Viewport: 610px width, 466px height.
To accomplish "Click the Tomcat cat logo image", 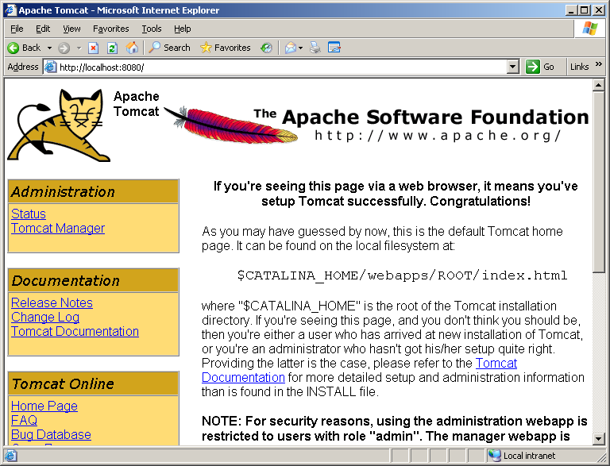I will tap(58, 125).
